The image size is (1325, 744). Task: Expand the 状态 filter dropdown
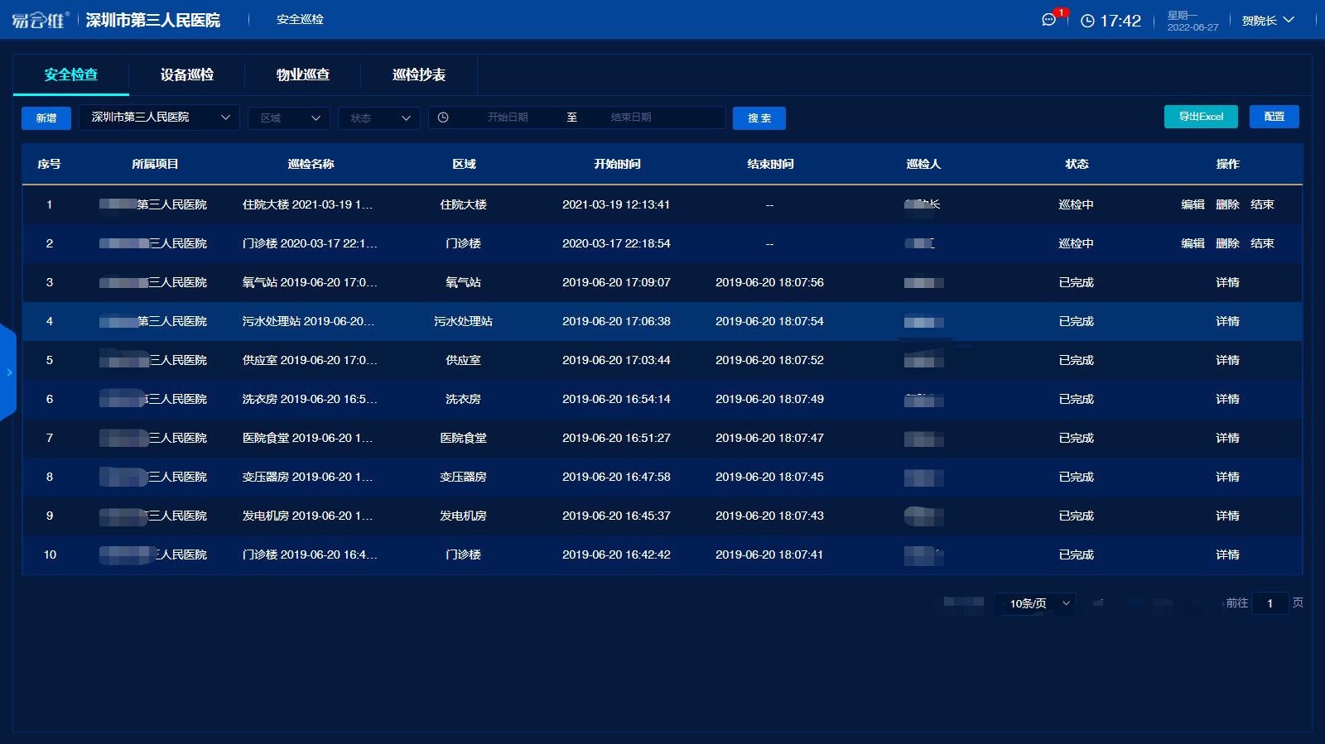(x=380, y=118)
